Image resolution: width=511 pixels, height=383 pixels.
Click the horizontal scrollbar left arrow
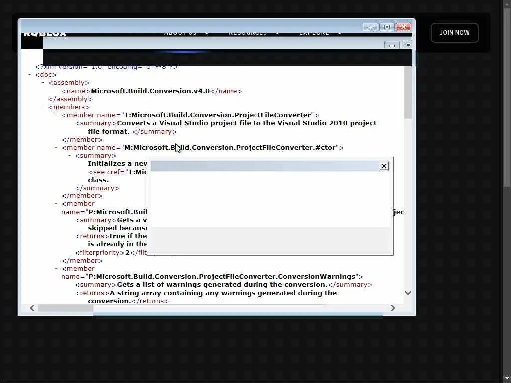click(x=32, y=308)
